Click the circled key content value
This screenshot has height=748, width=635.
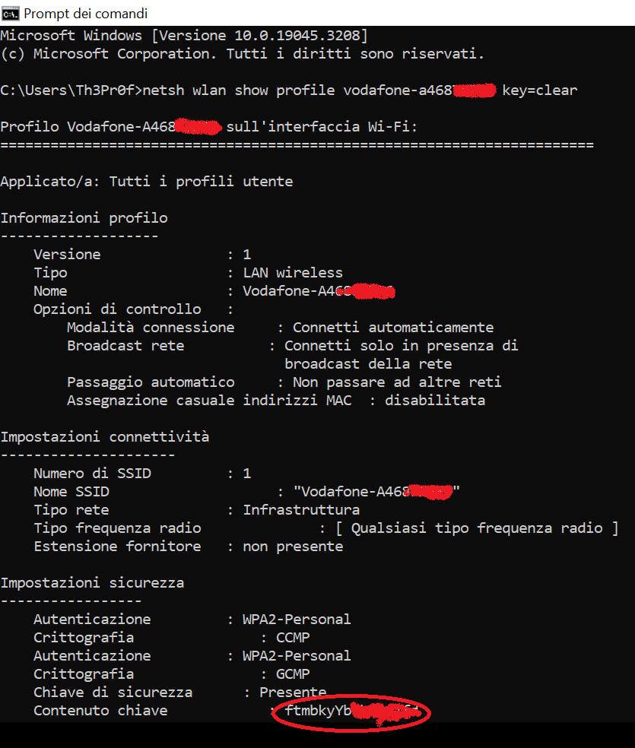coord(351,712)
